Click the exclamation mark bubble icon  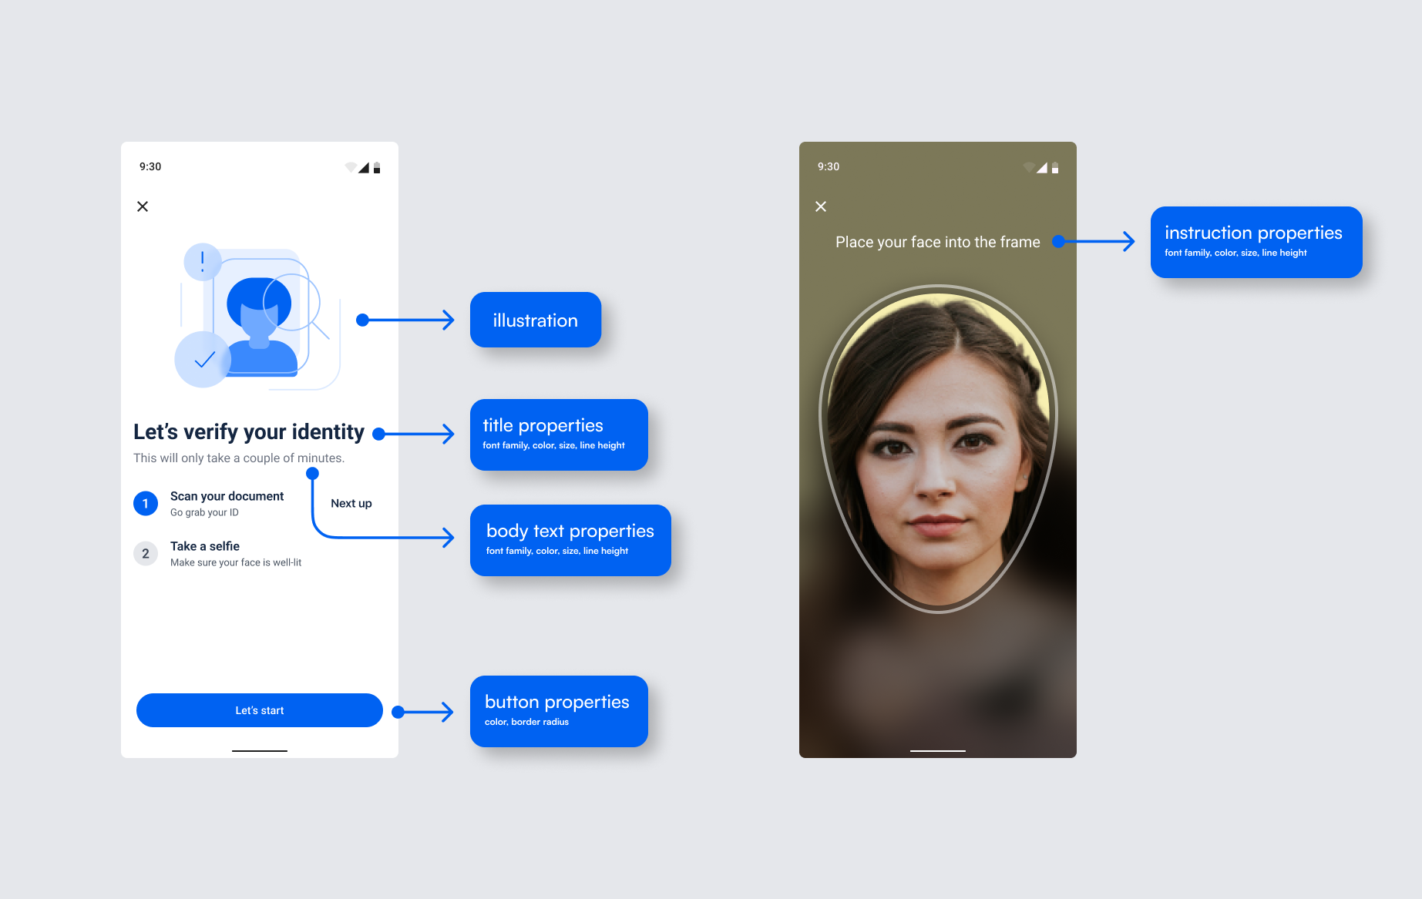click(203, 262)
